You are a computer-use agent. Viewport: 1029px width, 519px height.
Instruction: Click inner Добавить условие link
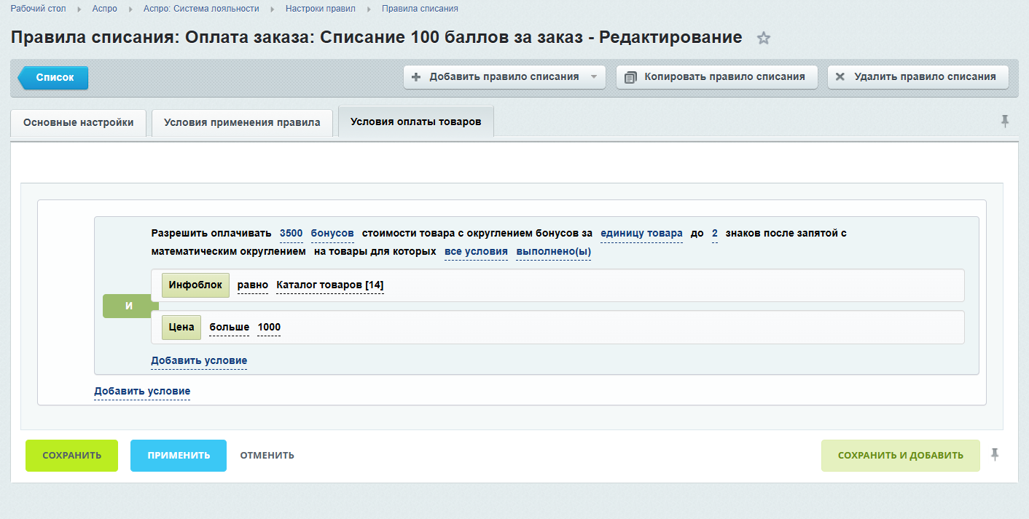point(199,361)
